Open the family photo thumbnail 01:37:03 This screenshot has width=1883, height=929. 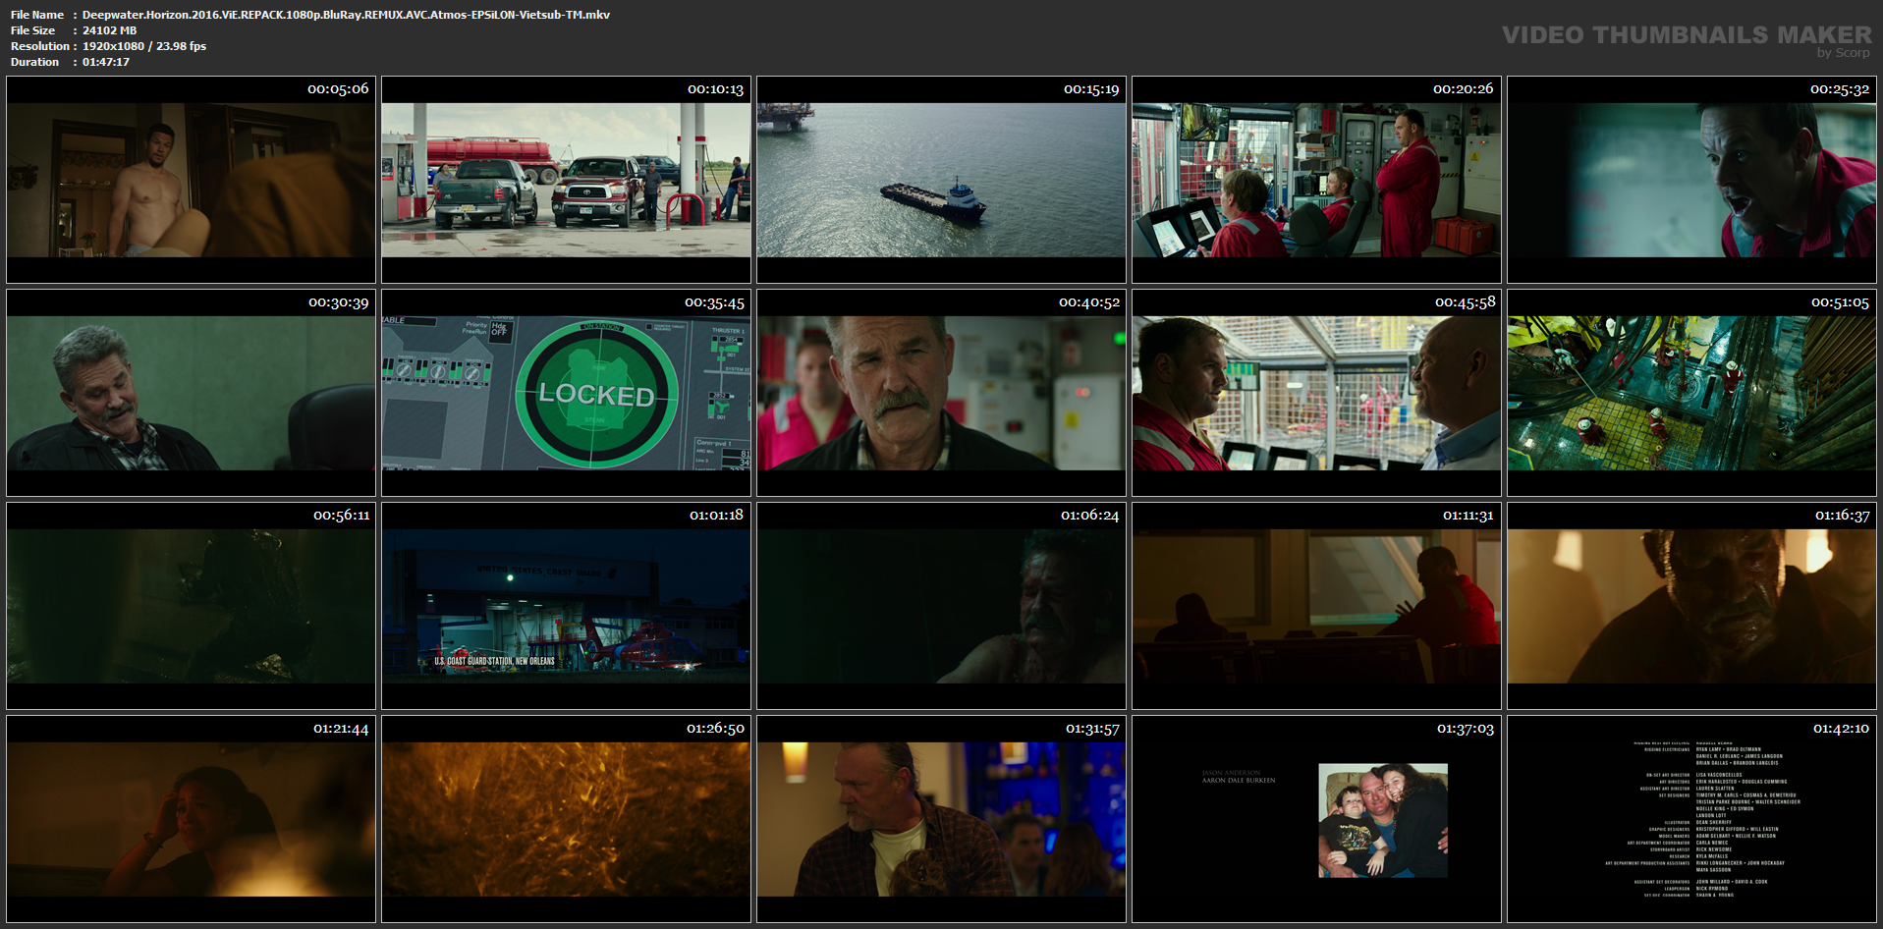coord(1316,819)
